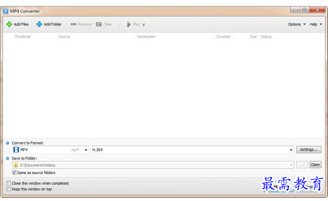Click the Remove minus icon
The height and width of the screenshot is (201, 328).
tap(73, 24)
